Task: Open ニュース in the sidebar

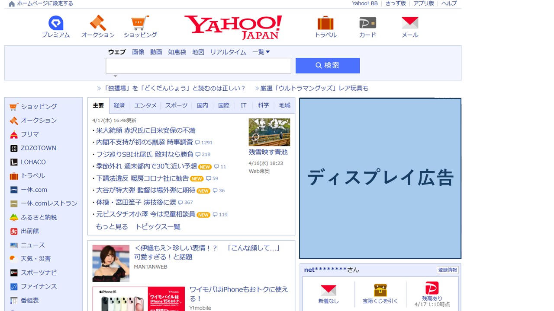Action: click(33, 245)
